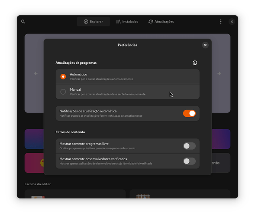Disable Notificações de atualização automática switch
The image size is (255, 217).
click(189, 113)
